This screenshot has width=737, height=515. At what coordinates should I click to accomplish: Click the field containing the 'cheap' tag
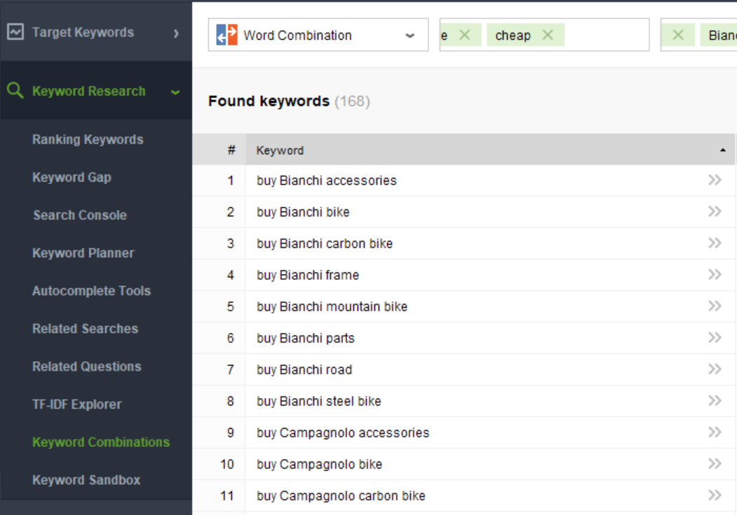point(544,35)
